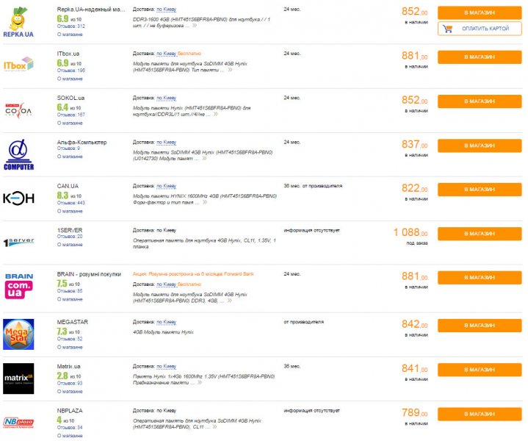Expand the Repka.UA product description arrows
Image resolution: width=528 pixels, height=441 pixels.
[195, 25]
